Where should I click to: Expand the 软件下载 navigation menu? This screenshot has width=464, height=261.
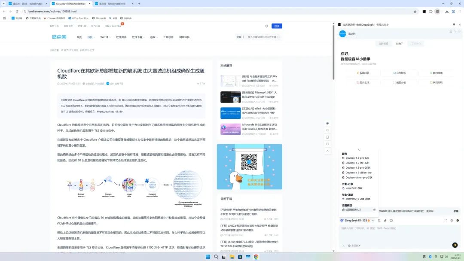pyautogui.click(x=138, y=37)
